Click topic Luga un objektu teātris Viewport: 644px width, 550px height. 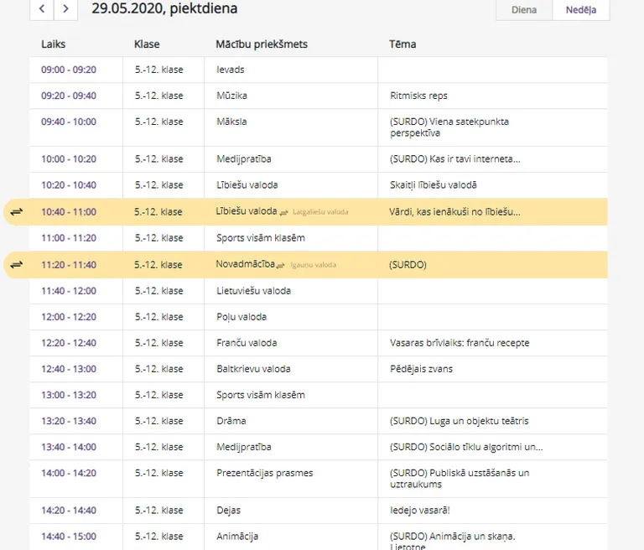pyautogui.click(x=460, y=421)
